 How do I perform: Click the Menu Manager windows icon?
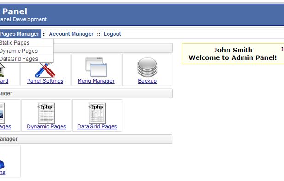click(x=96, y=67)
